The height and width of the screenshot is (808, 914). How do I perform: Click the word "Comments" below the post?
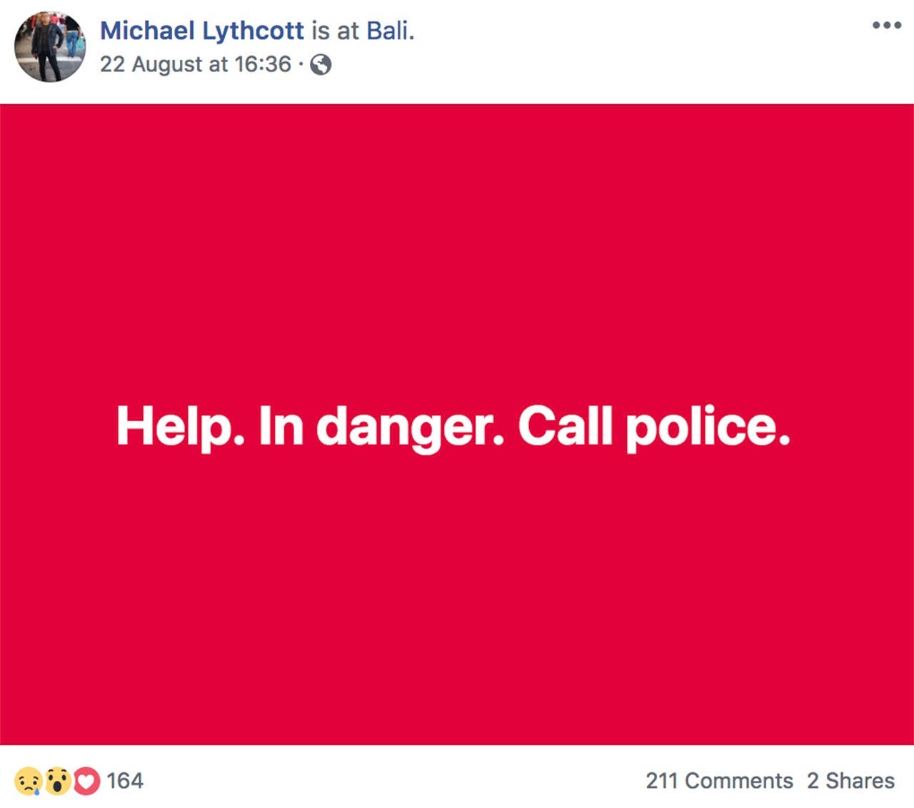[x=739, y=781]
